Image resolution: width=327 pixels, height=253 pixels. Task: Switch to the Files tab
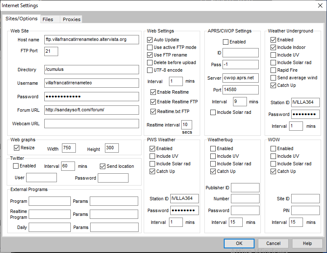point(48,19)
